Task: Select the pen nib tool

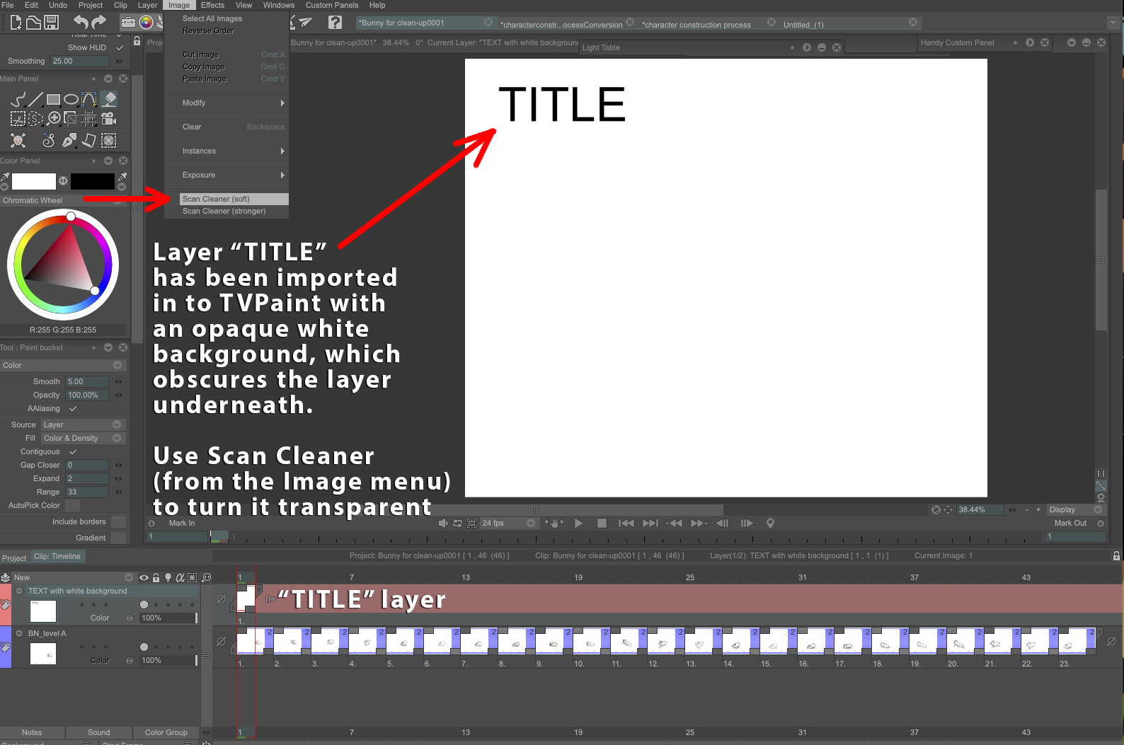Action: [x=69, y=140]
